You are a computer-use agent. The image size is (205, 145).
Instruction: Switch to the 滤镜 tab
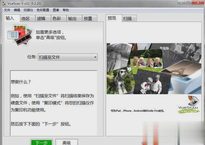(43, 19)
